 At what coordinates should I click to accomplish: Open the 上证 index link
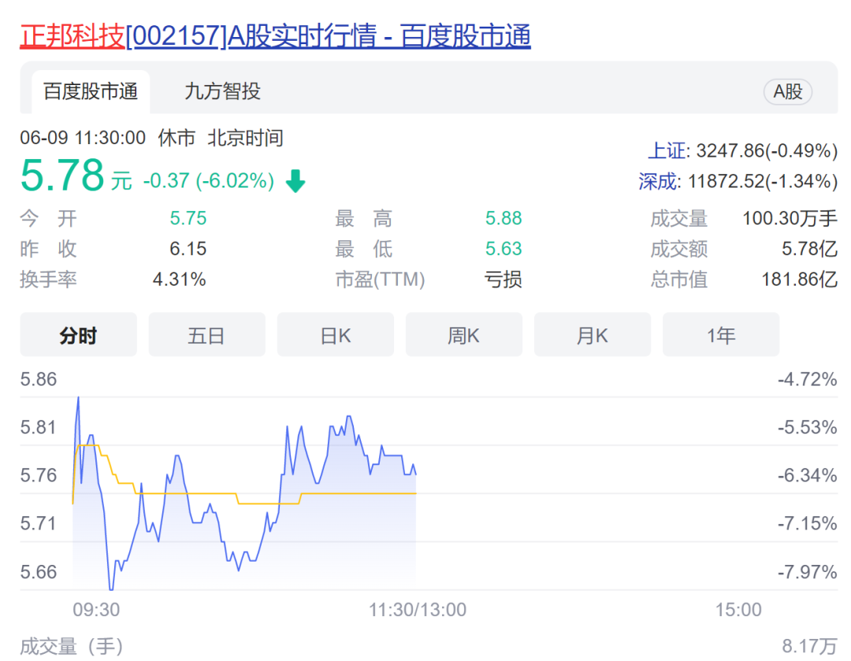tap(665, 151)
